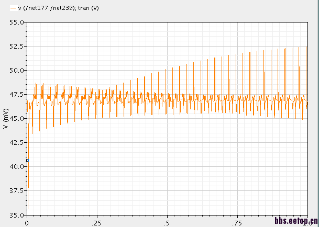
Task: Click the 40.0 y-axis tick value
Action: 16,166
